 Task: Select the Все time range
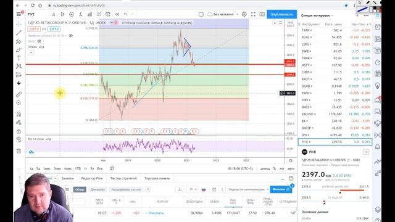tap(100, 168)
